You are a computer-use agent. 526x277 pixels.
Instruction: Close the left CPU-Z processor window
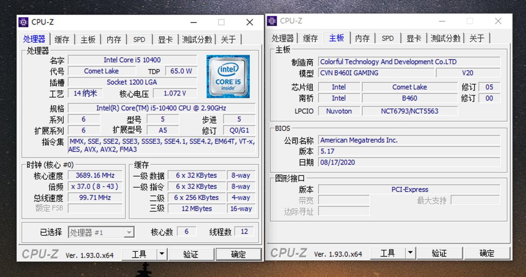point(250,22)
